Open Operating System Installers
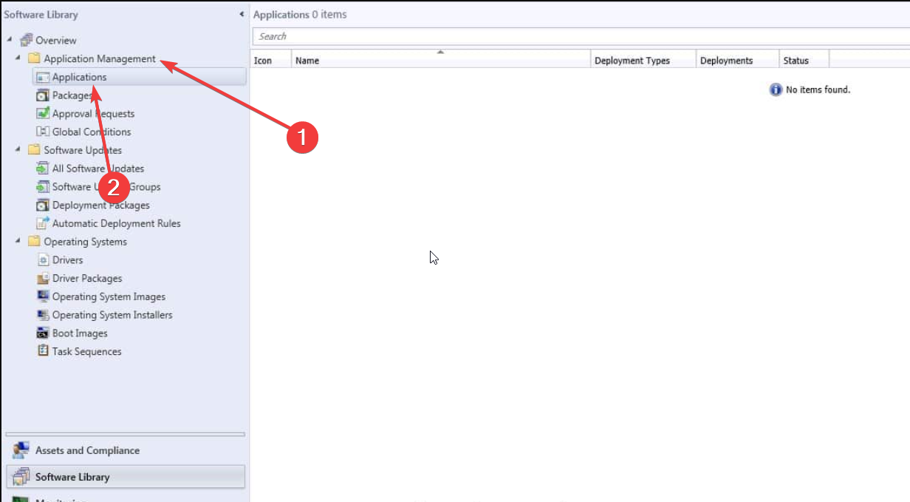Viewport: 910px width, 502px height. pos(112,315)
